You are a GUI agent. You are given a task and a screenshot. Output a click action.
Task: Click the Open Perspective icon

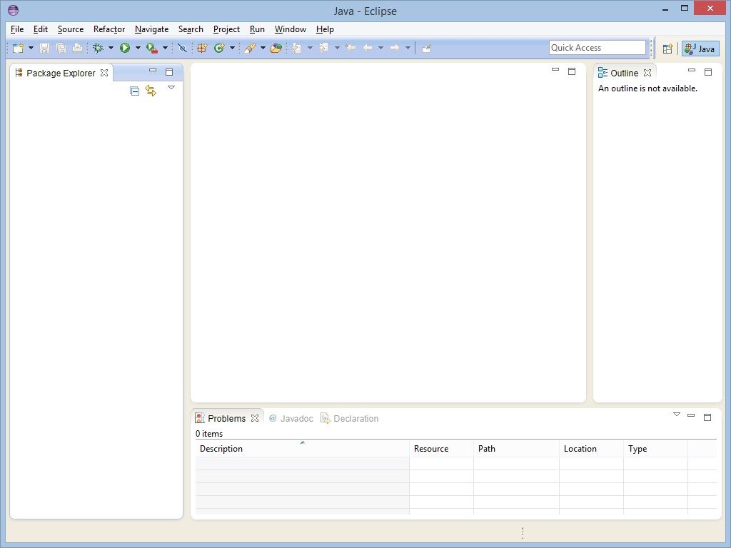667,49
